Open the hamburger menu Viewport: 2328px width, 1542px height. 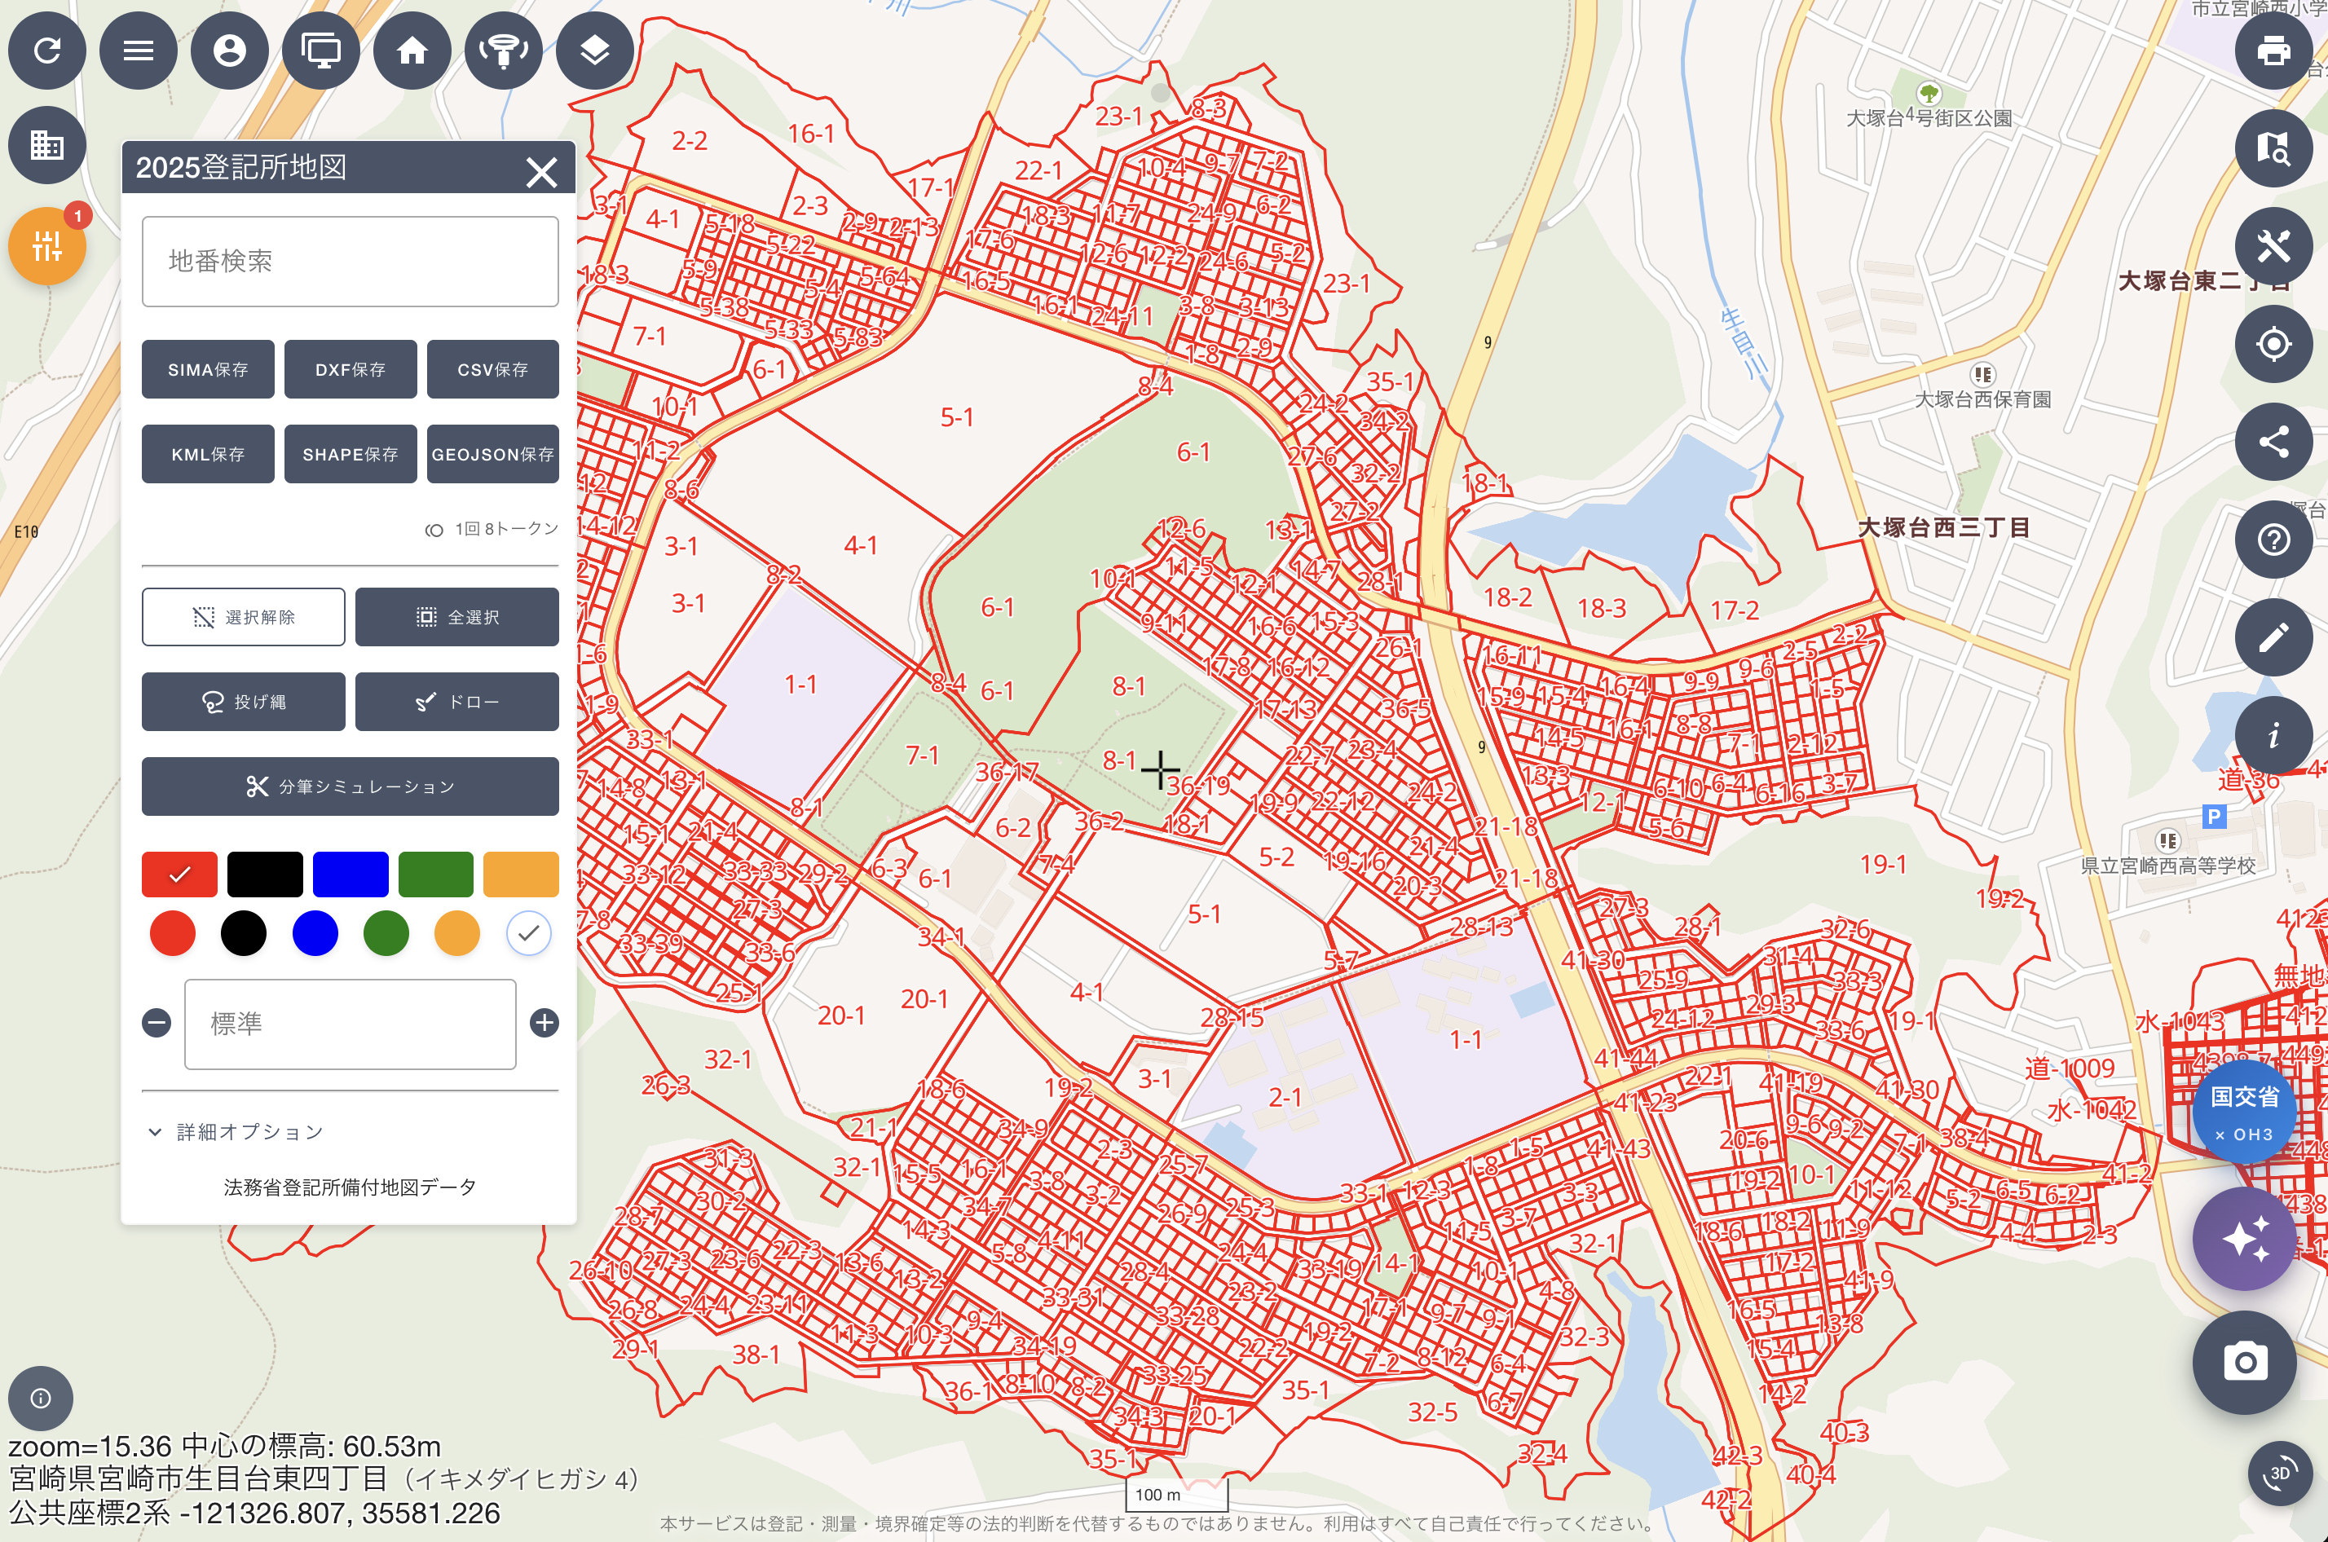coord(138,51)
